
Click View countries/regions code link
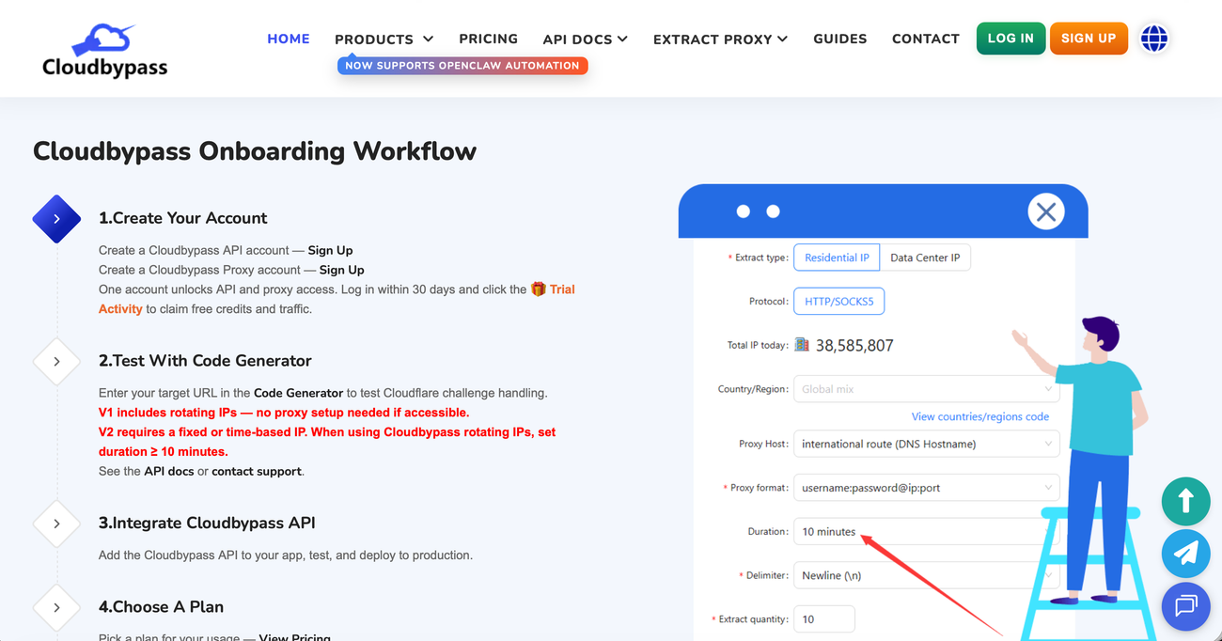pos(980,416)
